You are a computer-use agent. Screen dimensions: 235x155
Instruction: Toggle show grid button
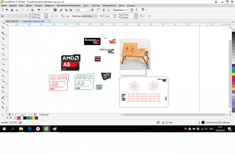click(x=104, y=10)
